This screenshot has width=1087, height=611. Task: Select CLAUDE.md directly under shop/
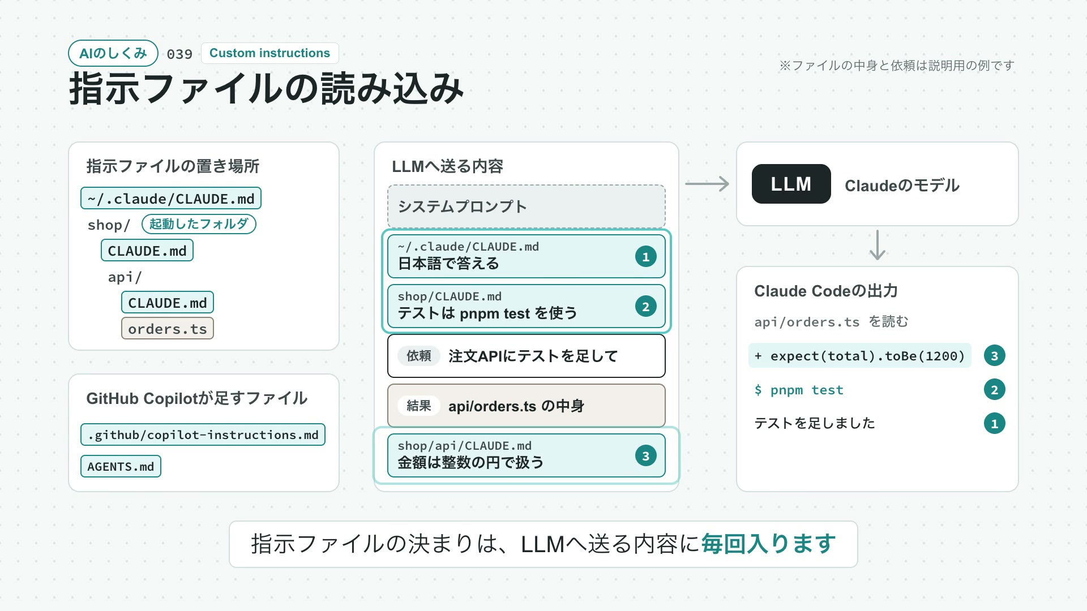point(147,251)
